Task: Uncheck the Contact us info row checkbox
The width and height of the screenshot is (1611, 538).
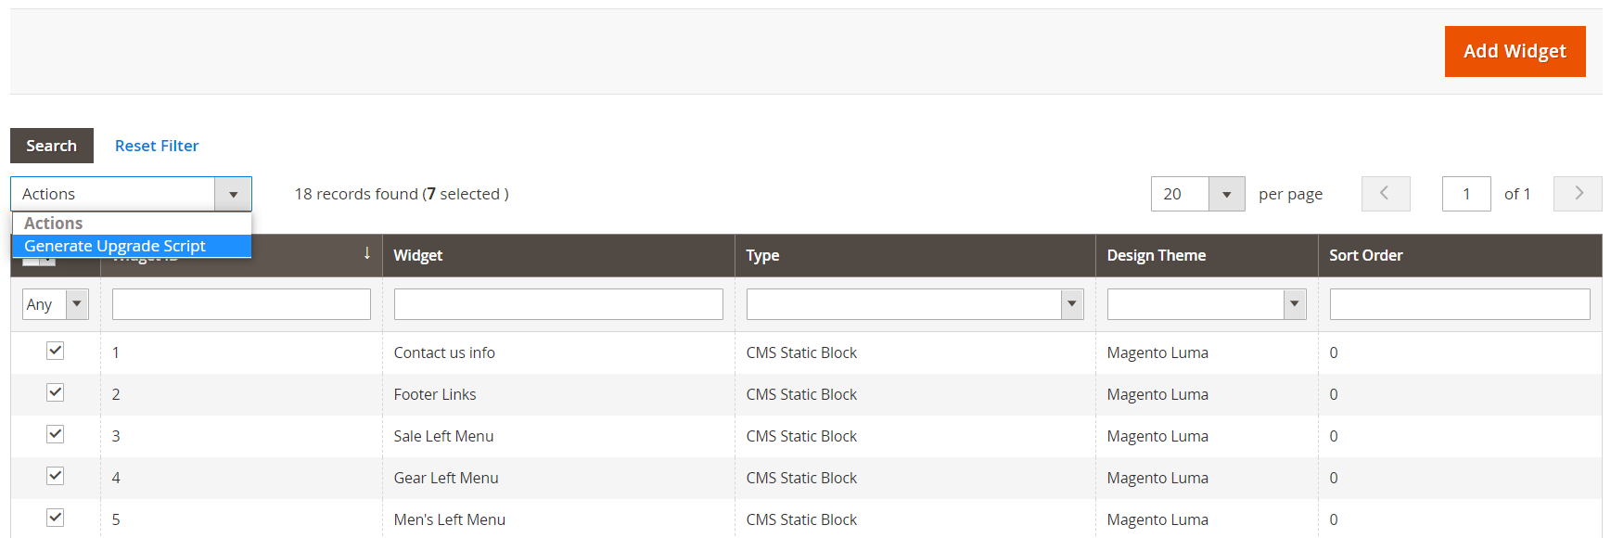Action: click(56, 351)
